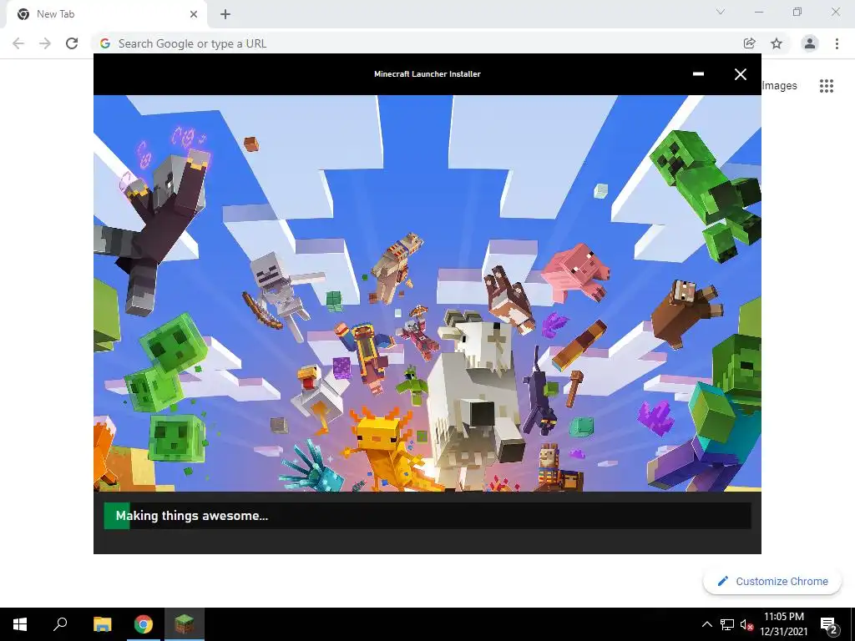Open a new Chrome tab
Viewport: 855px width, 641px height.
tap(225, 14)
